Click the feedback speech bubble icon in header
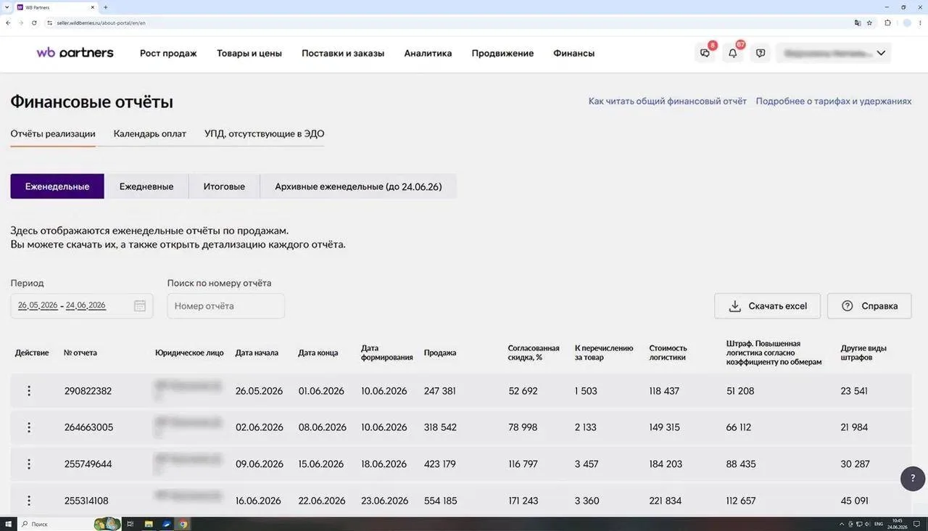Screen dimensions: 928x531 [x=761, y=53]
